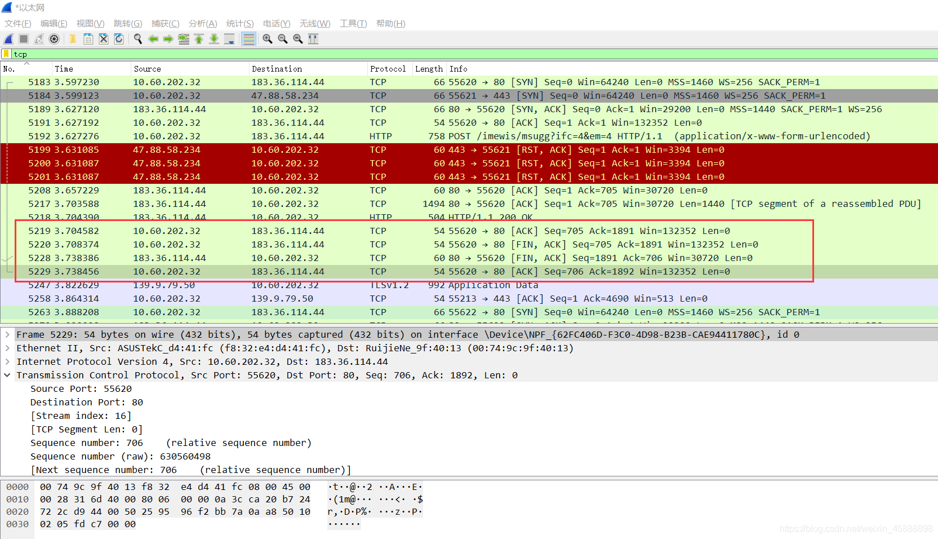Open the 无线(W) menu

click(315, 24)
